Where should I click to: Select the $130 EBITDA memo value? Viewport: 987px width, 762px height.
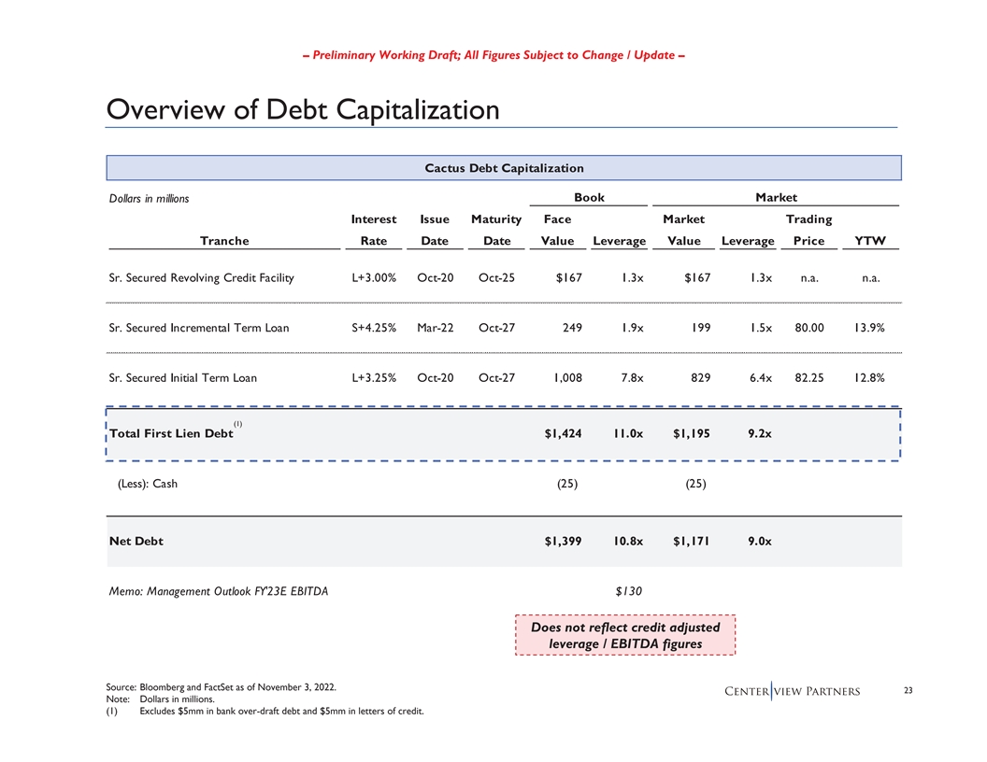coord(628,591)
